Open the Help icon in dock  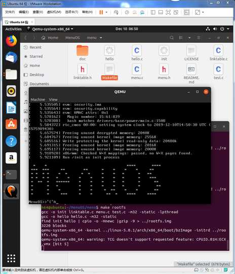pos(11,141)
